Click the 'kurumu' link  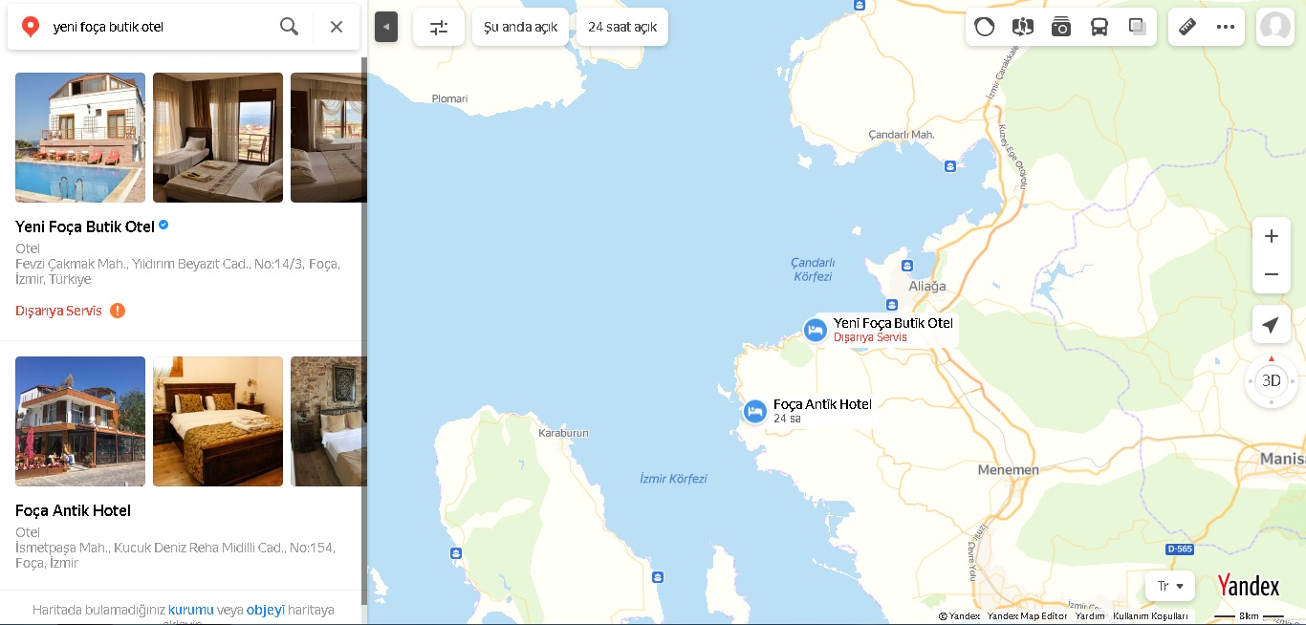(191, 609)
